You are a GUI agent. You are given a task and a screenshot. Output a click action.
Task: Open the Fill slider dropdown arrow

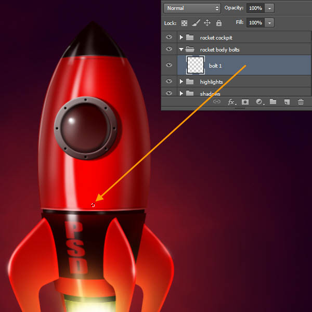pos(269,23)
